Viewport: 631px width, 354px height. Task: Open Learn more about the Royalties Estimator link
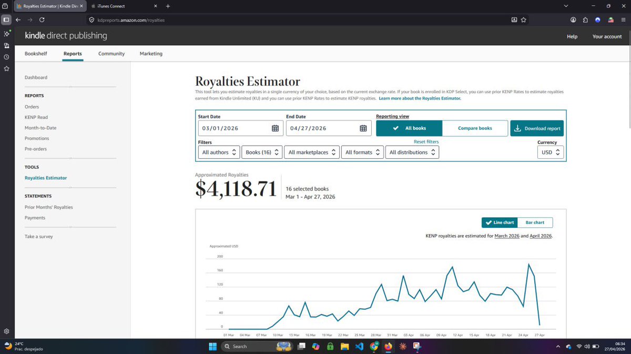click(x=420, y=98)
